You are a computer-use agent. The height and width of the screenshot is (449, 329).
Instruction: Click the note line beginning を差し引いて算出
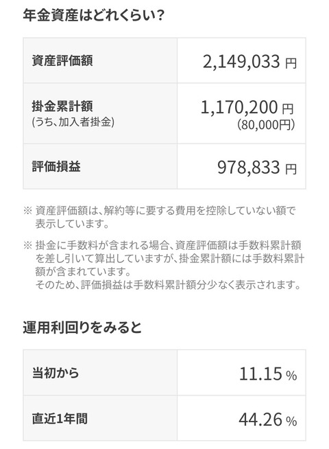170,259
